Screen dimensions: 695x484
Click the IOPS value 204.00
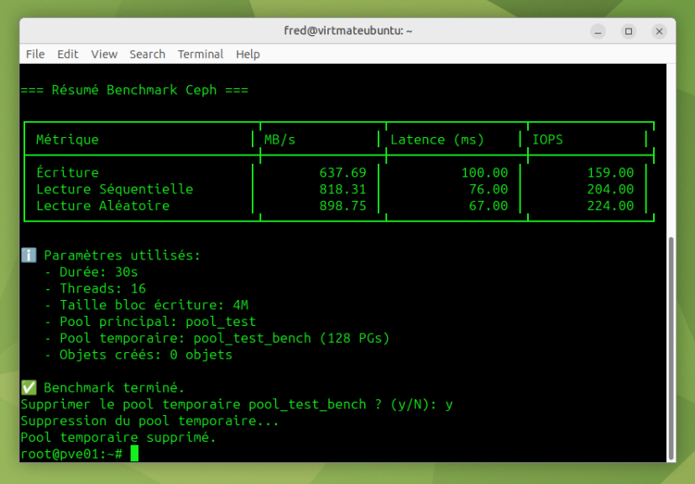tap(610, 189)
